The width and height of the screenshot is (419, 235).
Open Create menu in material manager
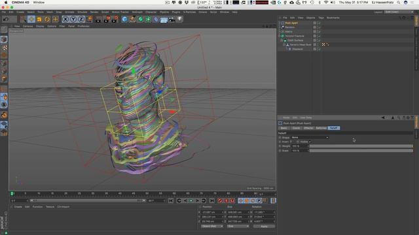tap(18, 207)
